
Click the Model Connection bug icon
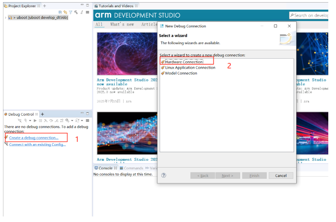tap(163, 73)
